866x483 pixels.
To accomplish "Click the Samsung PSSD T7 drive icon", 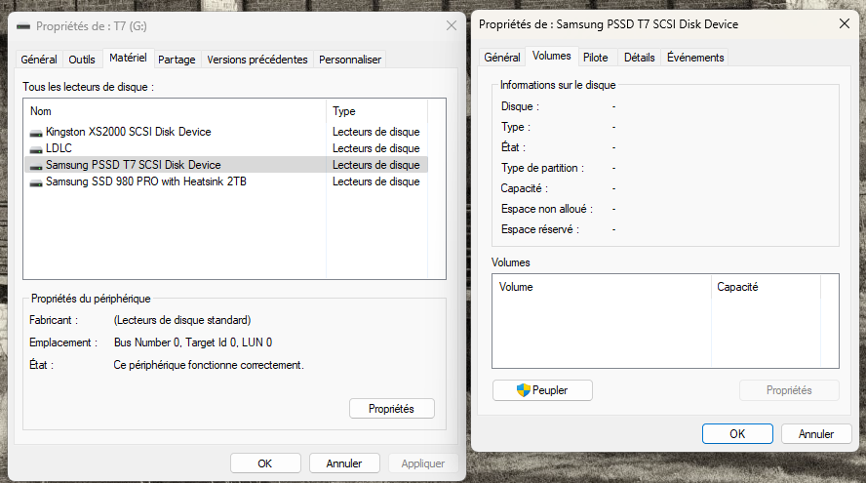I will tap(36, 166).
